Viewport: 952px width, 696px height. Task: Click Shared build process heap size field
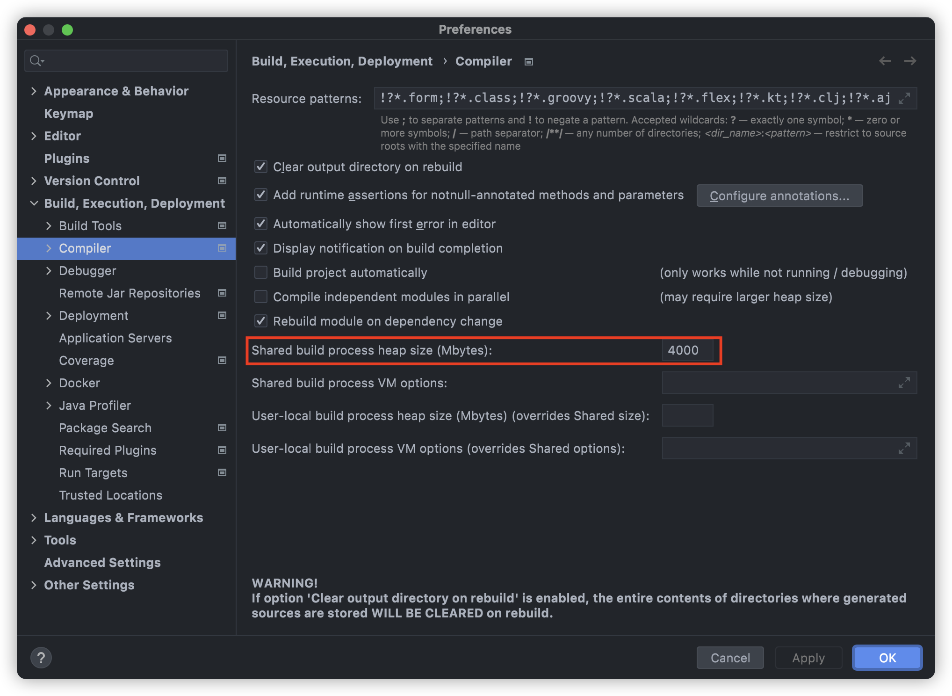687,350
